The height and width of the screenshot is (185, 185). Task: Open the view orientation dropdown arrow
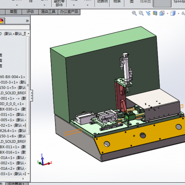pyautogui.click(x=167, y=13)
